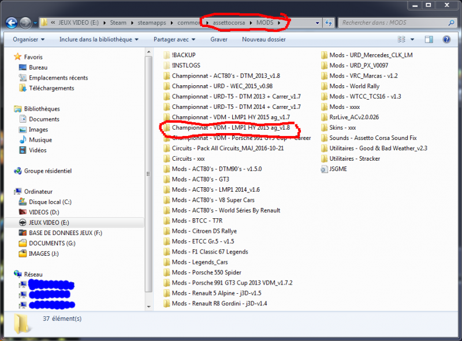This screenshot has width=462, height=341.
Task: Select the !INSTLOGS folder icon
Action: [x=167, y=65]
